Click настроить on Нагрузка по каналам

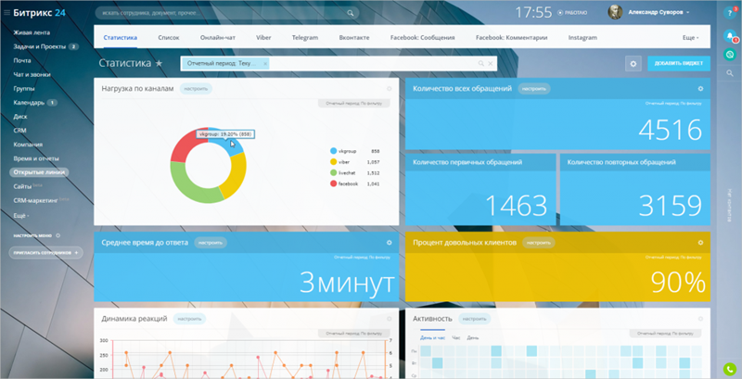pos(196,88)
